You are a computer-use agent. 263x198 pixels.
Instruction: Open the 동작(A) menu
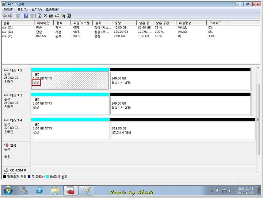23,10
